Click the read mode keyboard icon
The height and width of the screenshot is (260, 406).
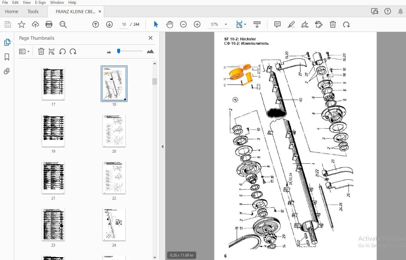pyautogui.click(x=257, y=24)
